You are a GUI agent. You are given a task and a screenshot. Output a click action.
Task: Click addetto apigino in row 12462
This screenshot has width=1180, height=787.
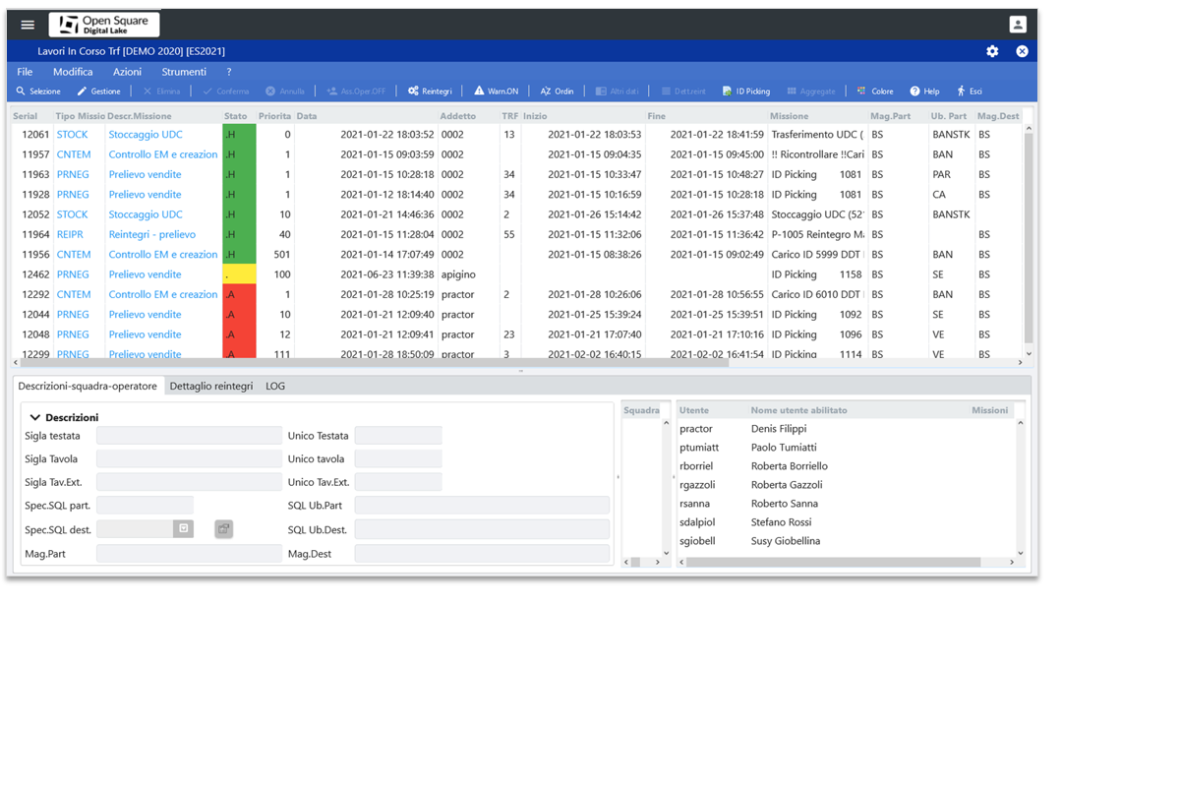pos(460,274)
